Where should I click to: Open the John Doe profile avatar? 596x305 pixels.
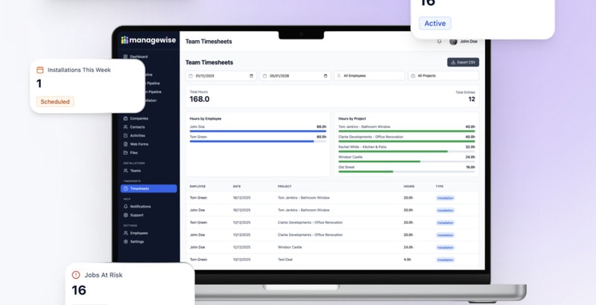tap(454, 42)
